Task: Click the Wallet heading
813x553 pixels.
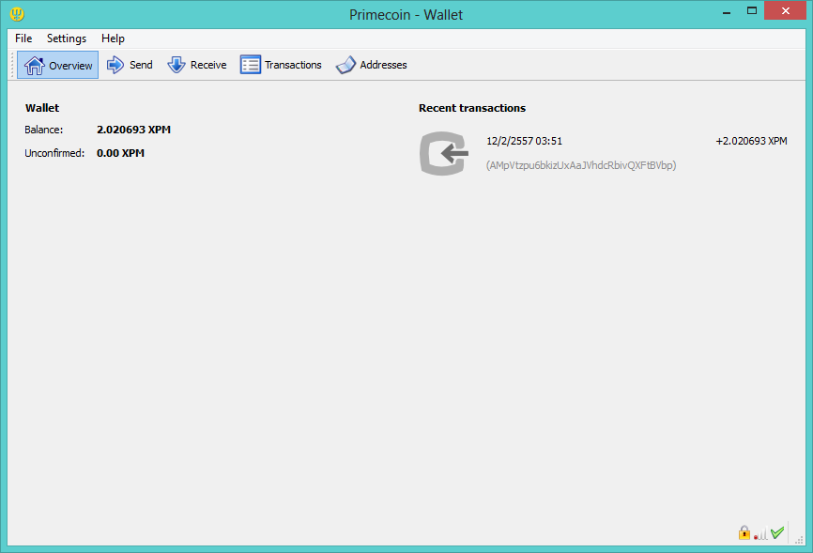Action: tap(42, 108)
